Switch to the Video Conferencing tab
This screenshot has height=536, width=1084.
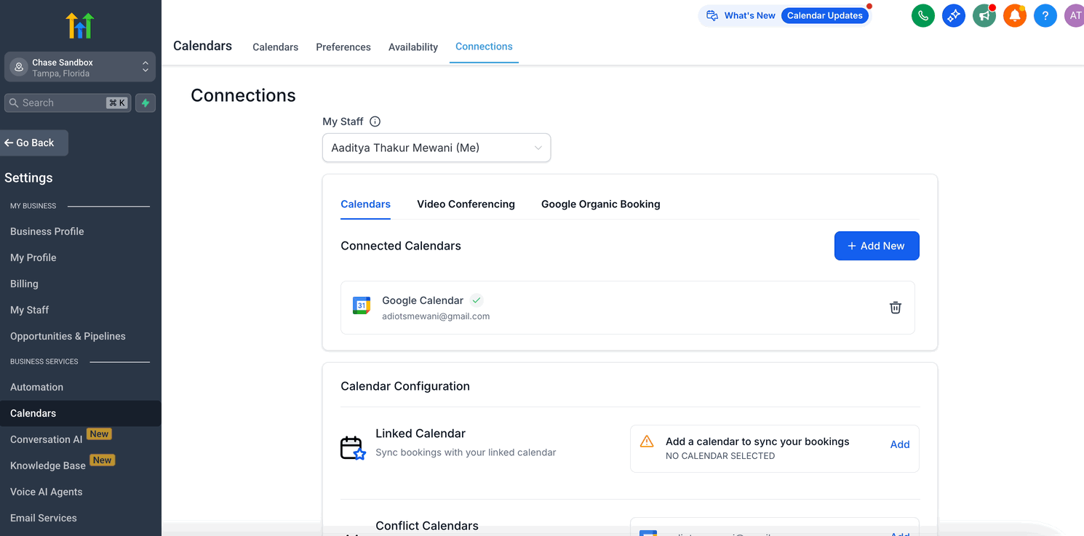[466, 204]
